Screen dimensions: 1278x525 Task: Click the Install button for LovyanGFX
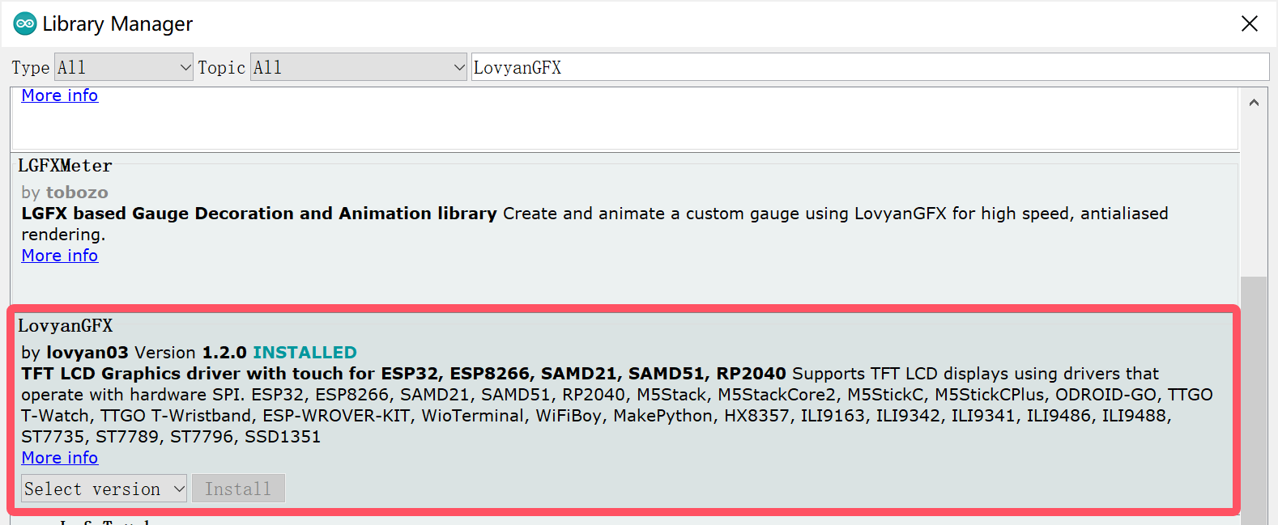click(x=238, y=489)
